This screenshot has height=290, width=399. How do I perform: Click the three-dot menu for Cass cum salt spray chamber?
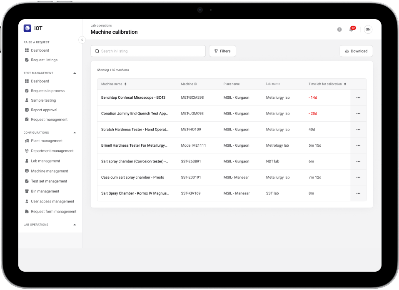click(x=358, y=177)
